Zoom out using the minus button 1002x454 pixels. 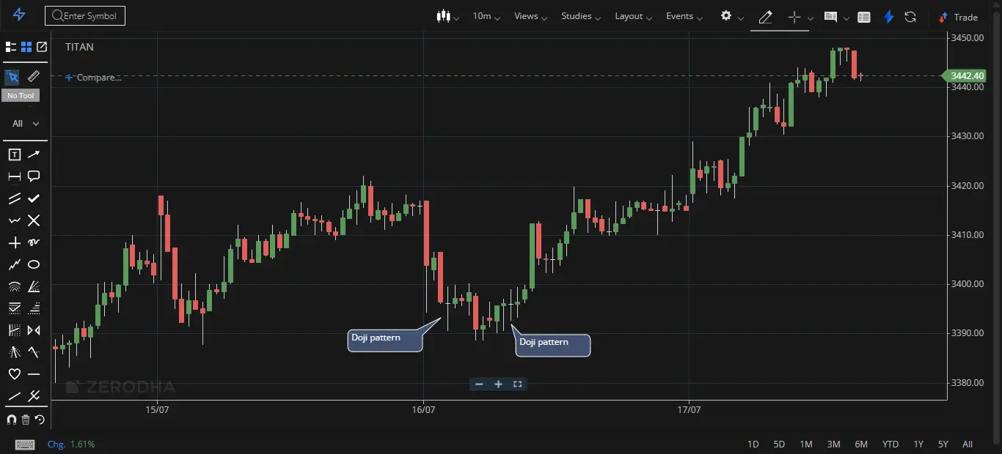[479, 384]
